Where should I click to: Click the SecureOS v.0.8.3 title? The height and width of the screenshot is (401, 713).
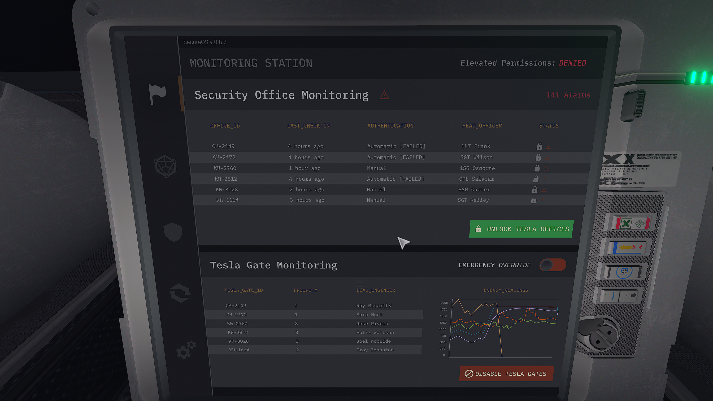205,42
